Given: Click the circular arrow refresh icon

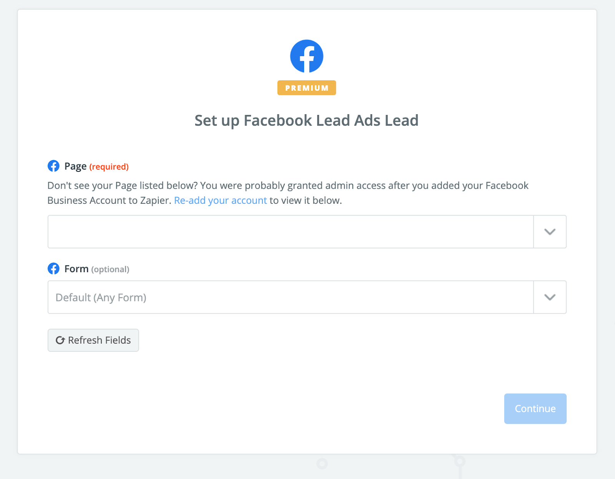Looking at the screenshot, I should tap(60, 340).
